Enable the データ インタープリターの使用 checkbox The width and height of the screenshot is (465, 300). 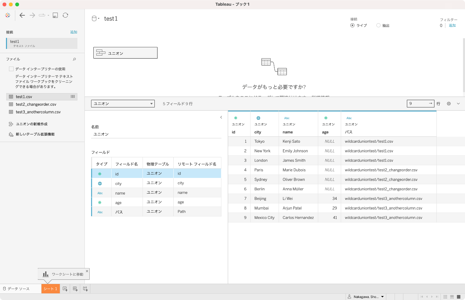(11, 69)
